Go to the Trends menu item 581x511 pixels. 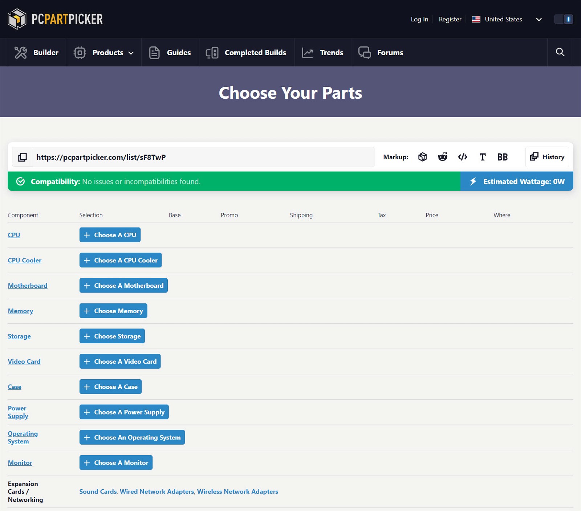[x=323, y=53]
